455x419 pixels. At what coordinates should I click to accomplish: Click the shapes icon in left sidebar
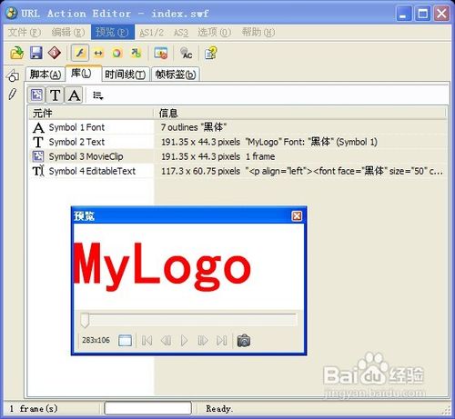[13, 75]
